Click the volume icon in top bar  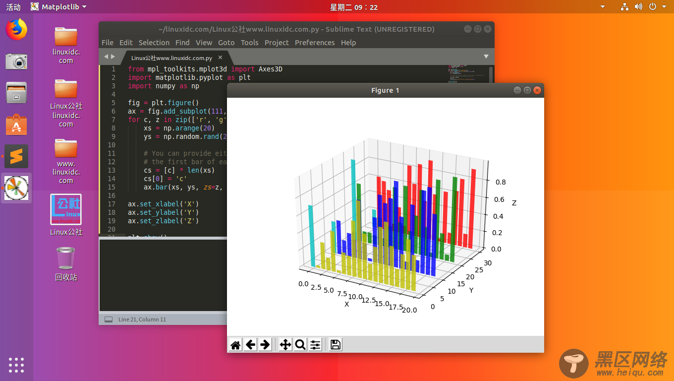coord(638,7)
